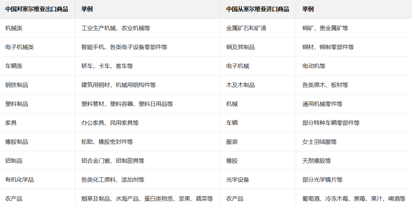Screen dimensions: 412x207
Task: Click the 中国从塞尔维亚进口商品 column header
Action: [x=257, y=9]
